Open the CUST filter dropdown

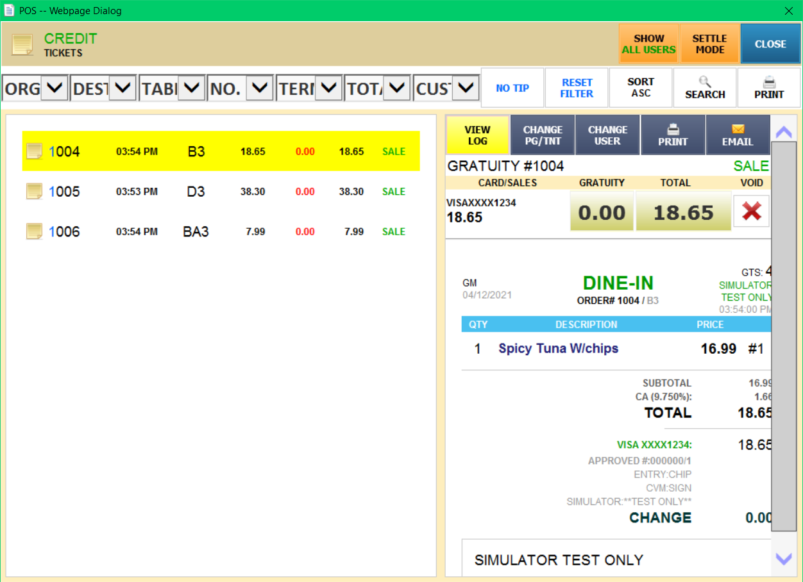(x=466, y=88)
